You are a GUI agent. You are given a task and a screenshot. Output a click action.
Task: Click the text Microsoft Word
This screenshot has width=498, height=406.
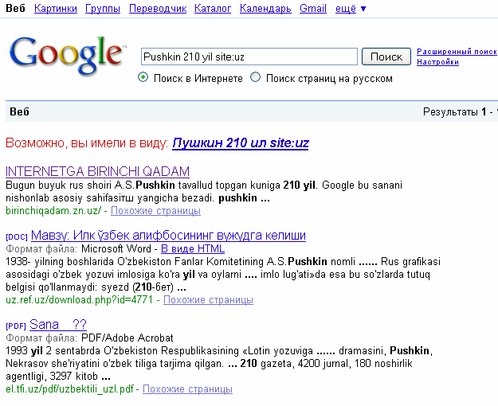(x=116, y=248)
